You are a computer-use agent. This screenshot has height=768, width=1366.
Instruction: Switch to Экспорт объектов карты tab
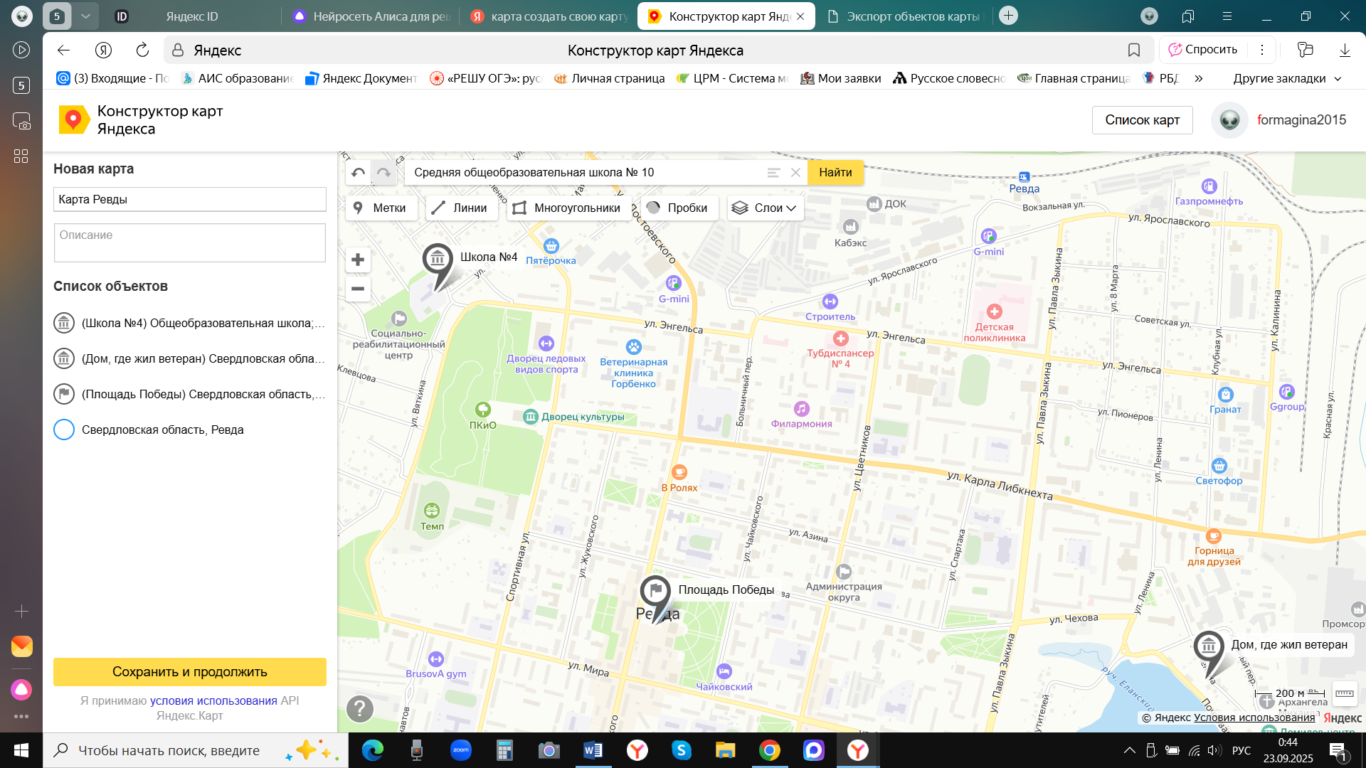tap(904, 16)
